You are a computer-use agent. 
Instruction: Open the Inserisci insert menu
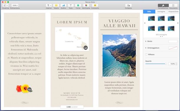coord(49,5)
